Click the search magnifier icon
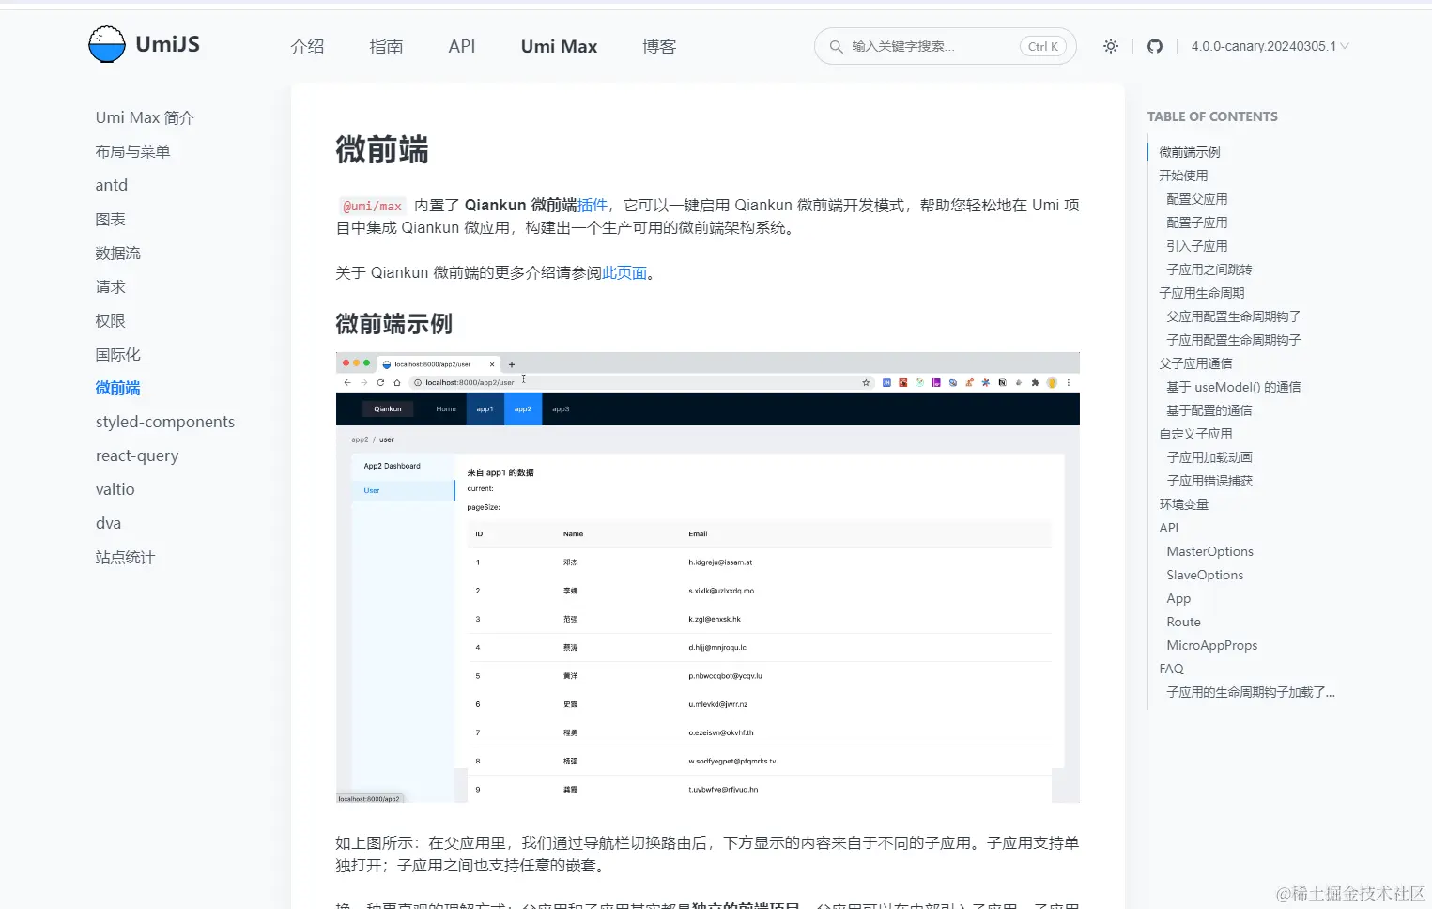The image size is (1432, 909). [836, 46]
